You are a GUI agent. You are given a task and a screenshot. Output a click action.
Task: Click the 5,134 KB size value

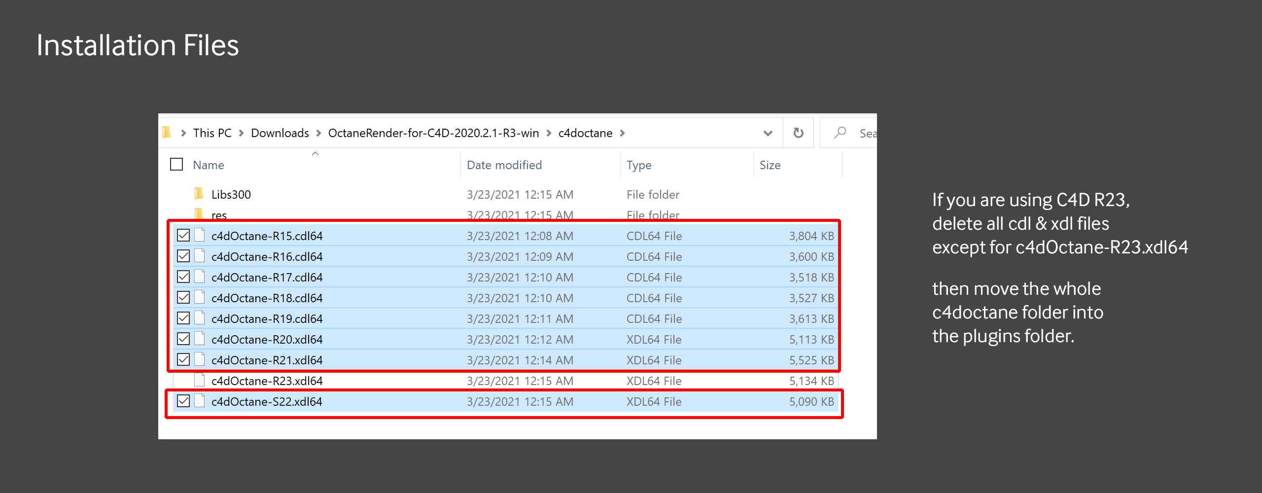click(x=811, y=381)
